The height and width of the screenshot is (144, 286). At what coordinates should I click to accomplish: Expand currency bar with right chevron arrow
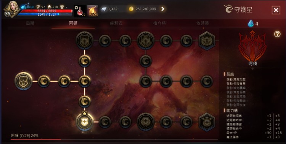[163, 9]
